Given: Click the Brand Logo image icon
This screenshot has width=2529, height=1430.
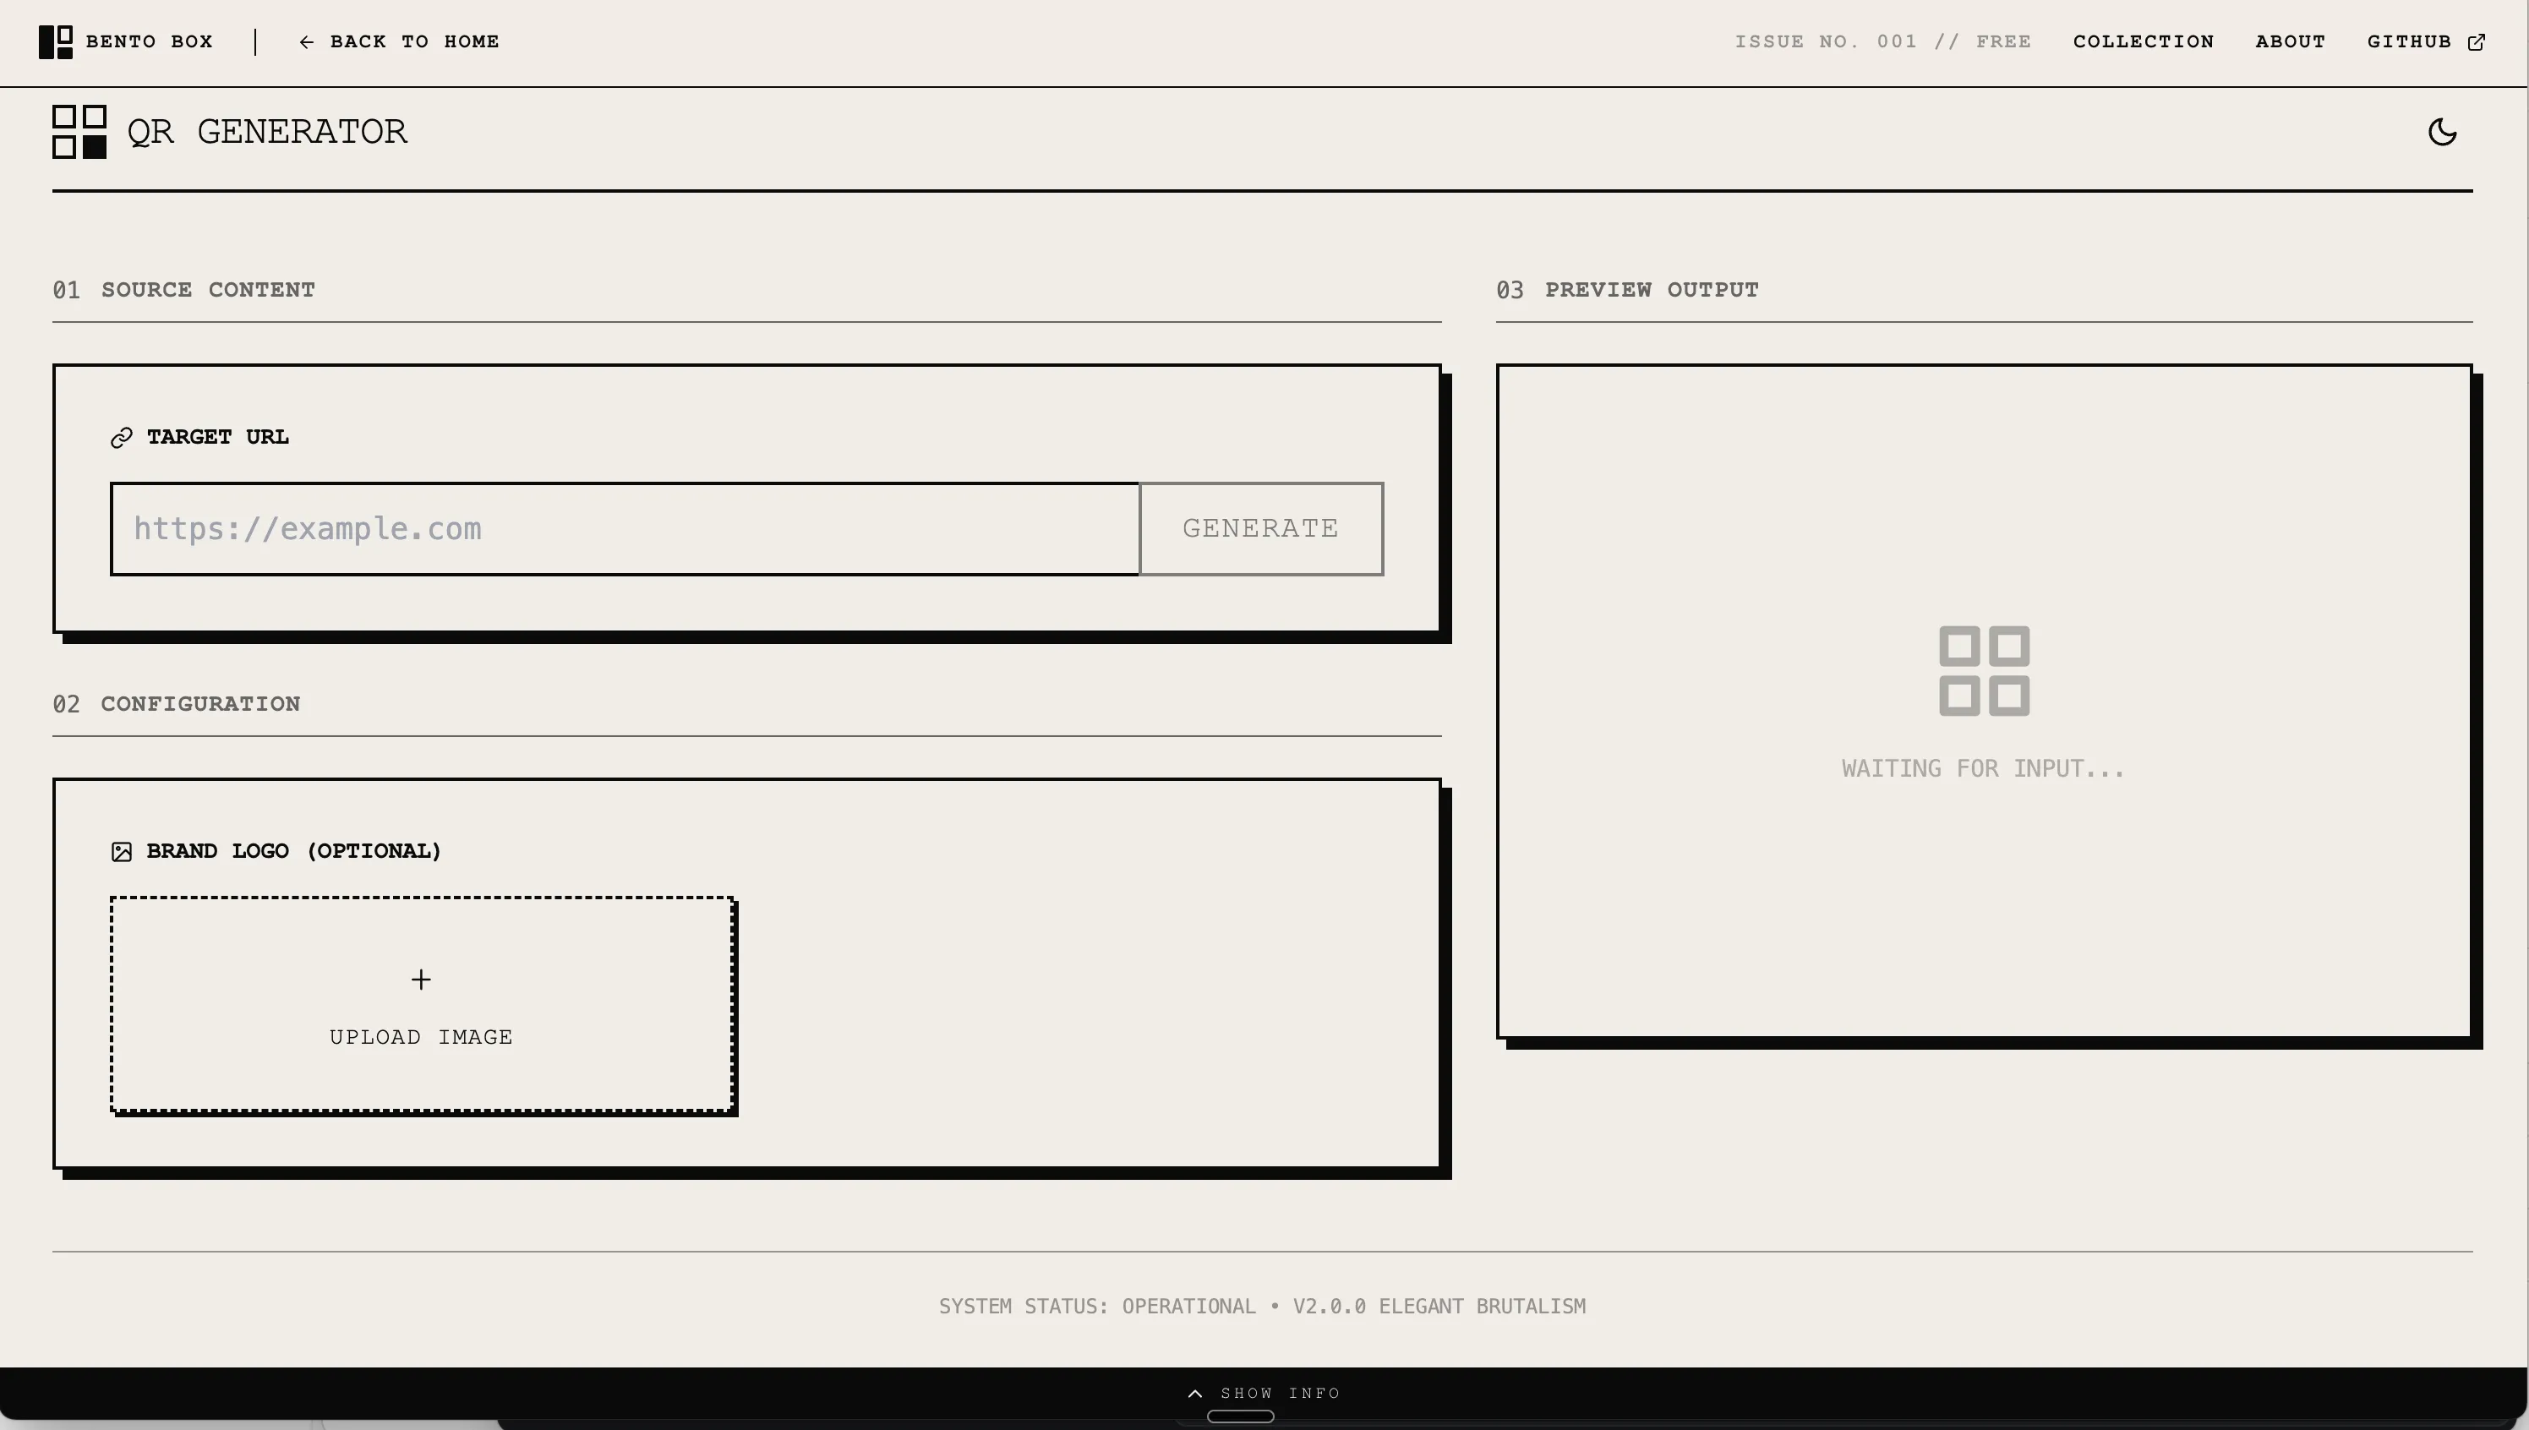Looking at the screenshot, I should [x=122, y=852].
